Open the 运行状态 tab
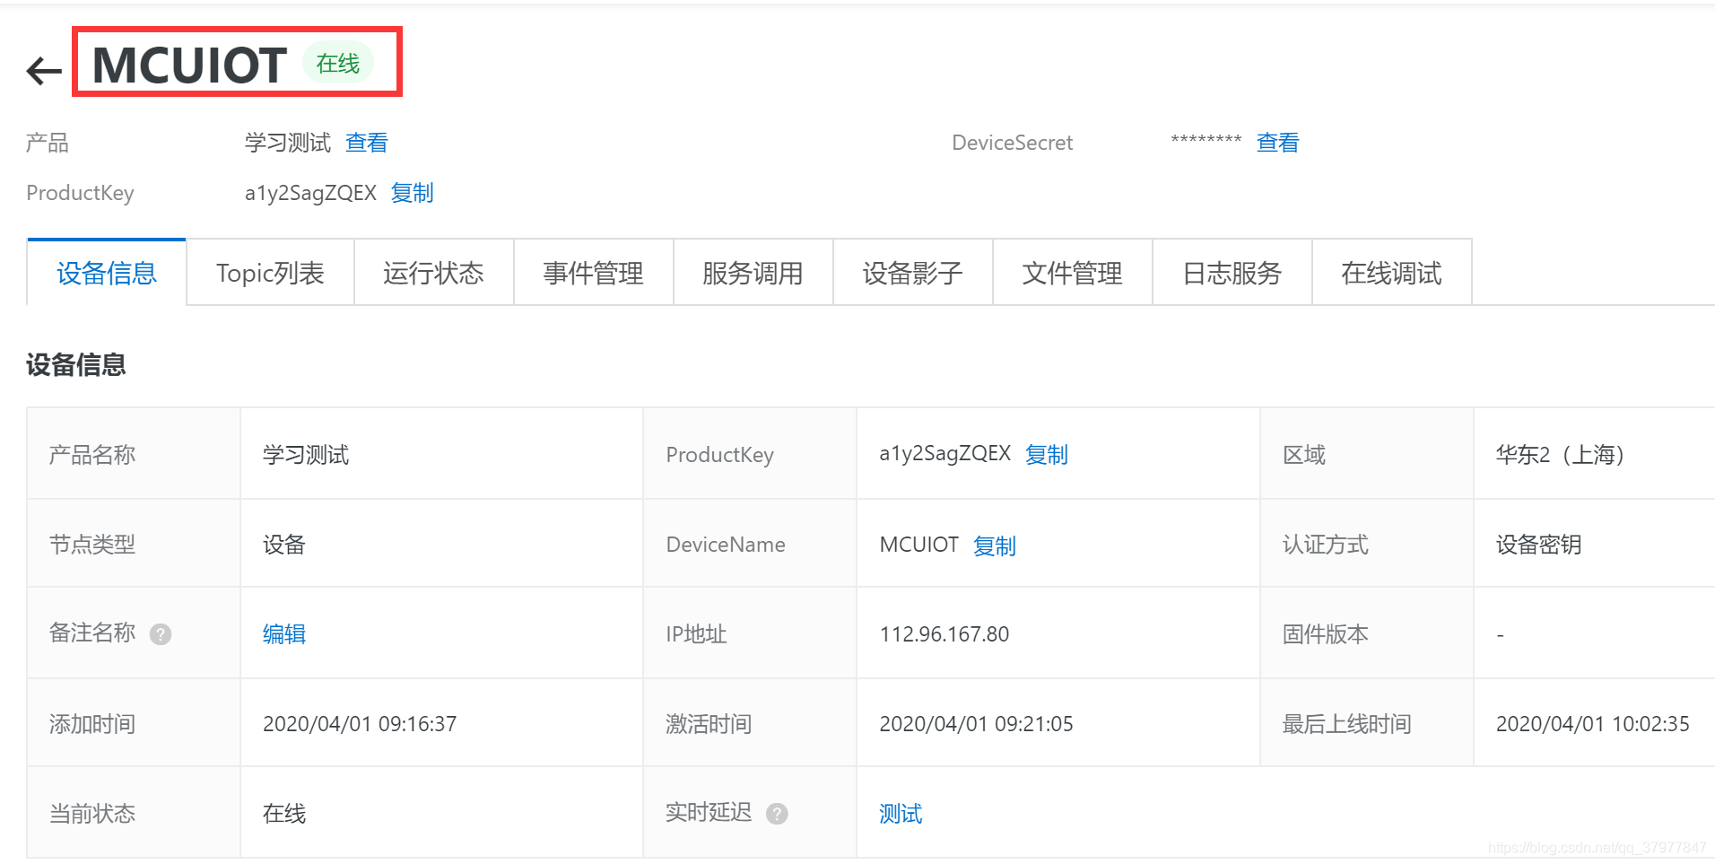Screen dimensions: 1715x864 433,273
